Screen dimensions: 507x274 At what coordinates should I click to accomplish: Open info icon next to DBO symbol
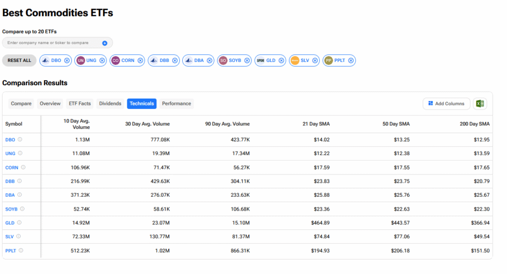(x=20, y=139)
